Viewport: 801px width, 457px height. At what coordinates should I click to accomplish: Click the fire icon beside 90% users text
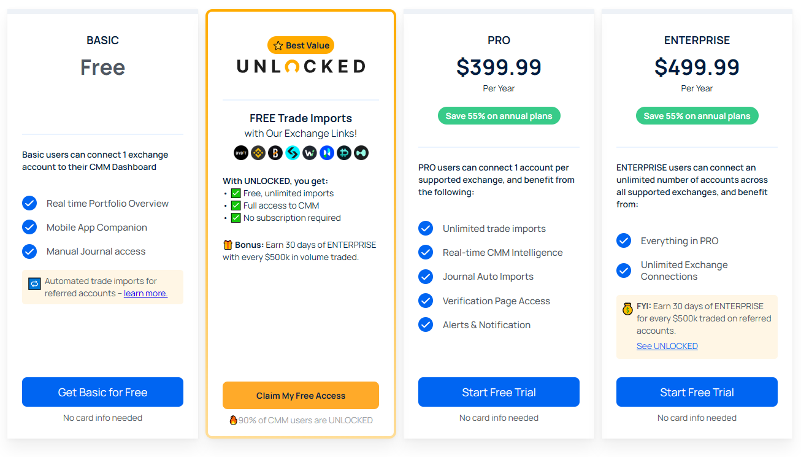(233, 420)
